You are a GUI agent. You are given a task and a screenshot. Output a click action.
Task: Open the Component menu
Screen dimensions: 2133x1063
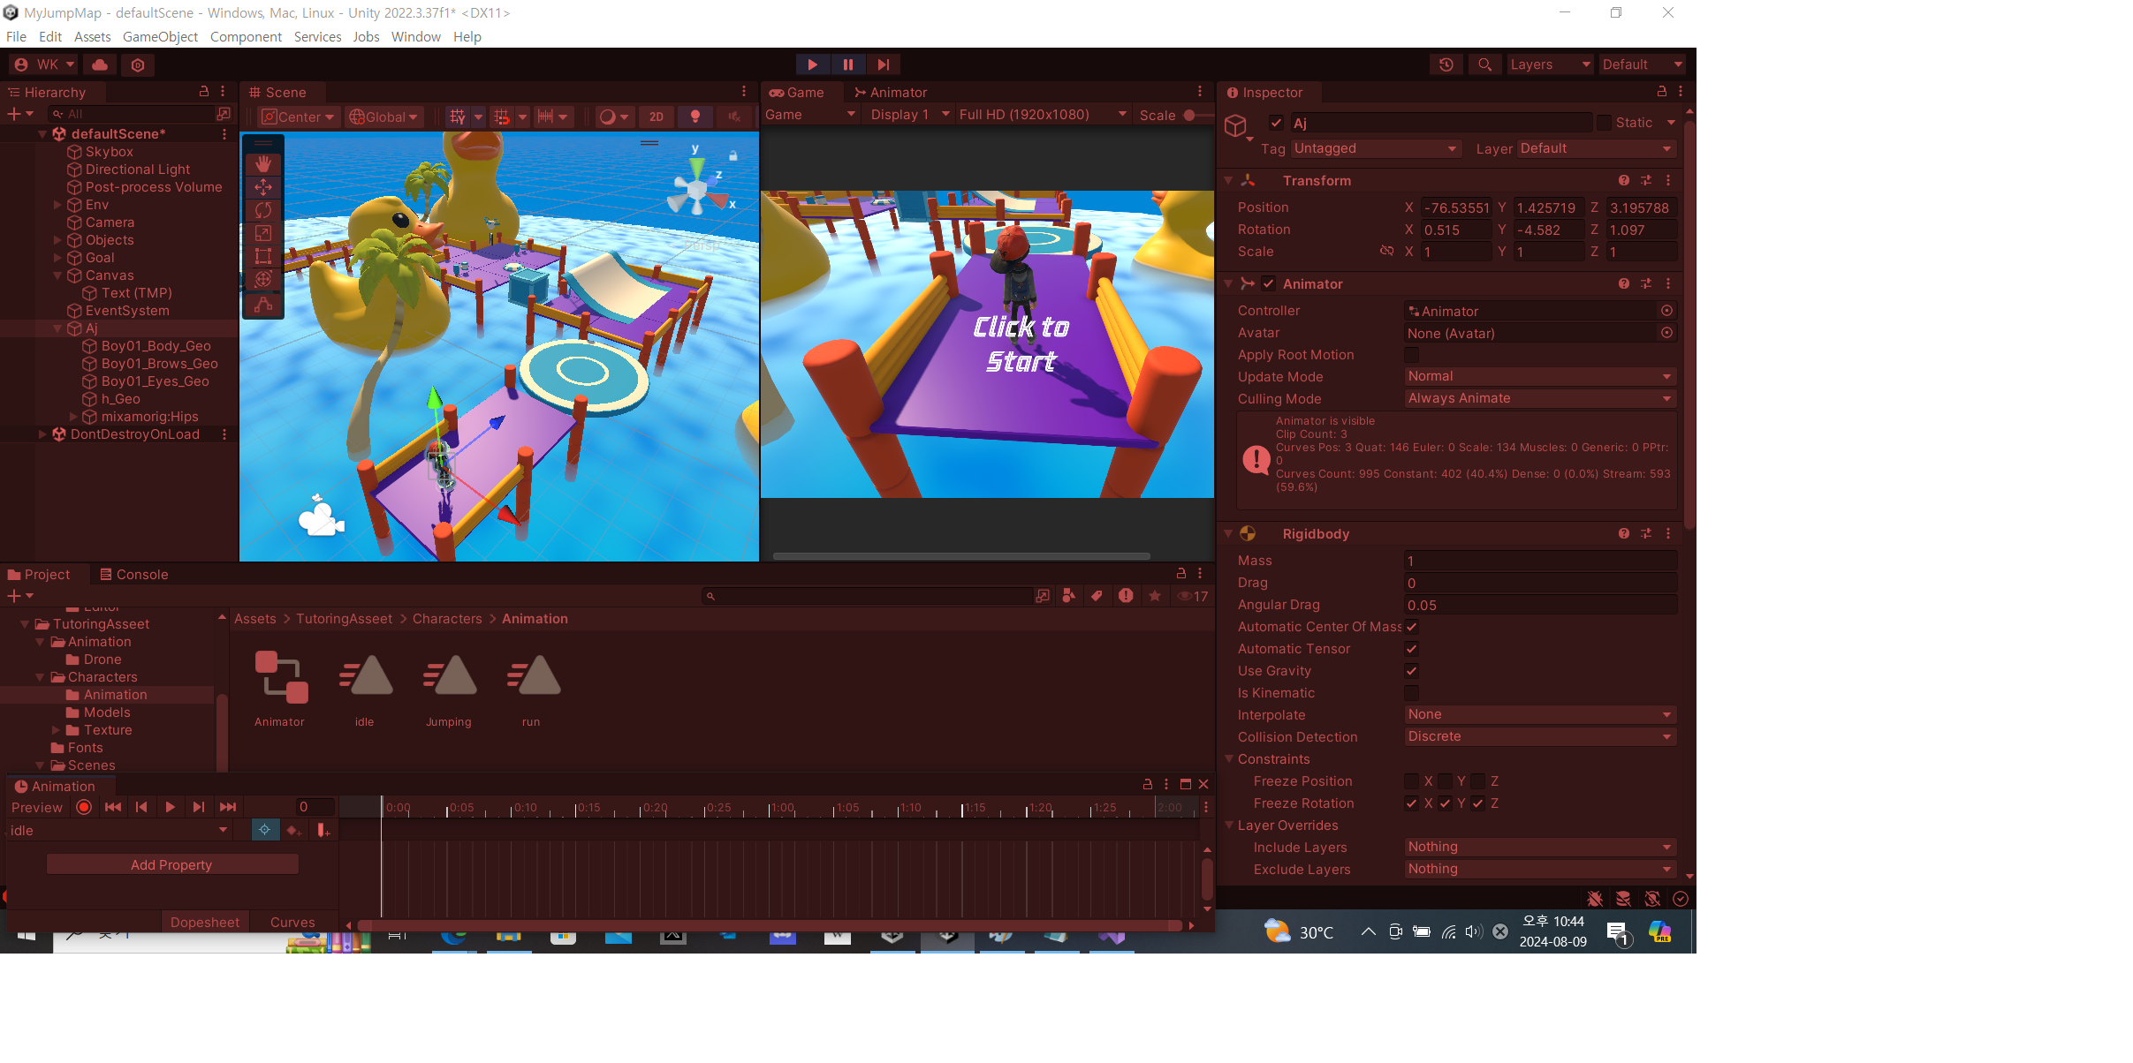point(246,37)
